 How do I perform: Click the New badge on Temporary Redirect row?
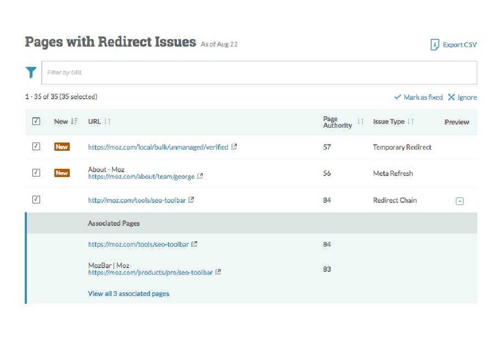click(x=62, y=146)
